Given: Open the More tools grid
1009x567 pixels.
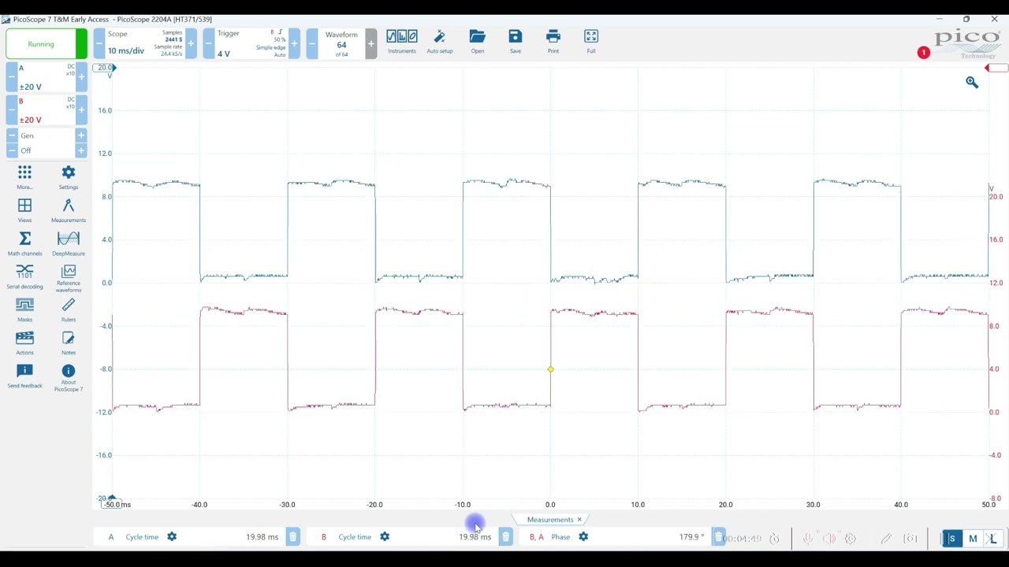Looking at the screenshot, I should [x=24, y=176].
